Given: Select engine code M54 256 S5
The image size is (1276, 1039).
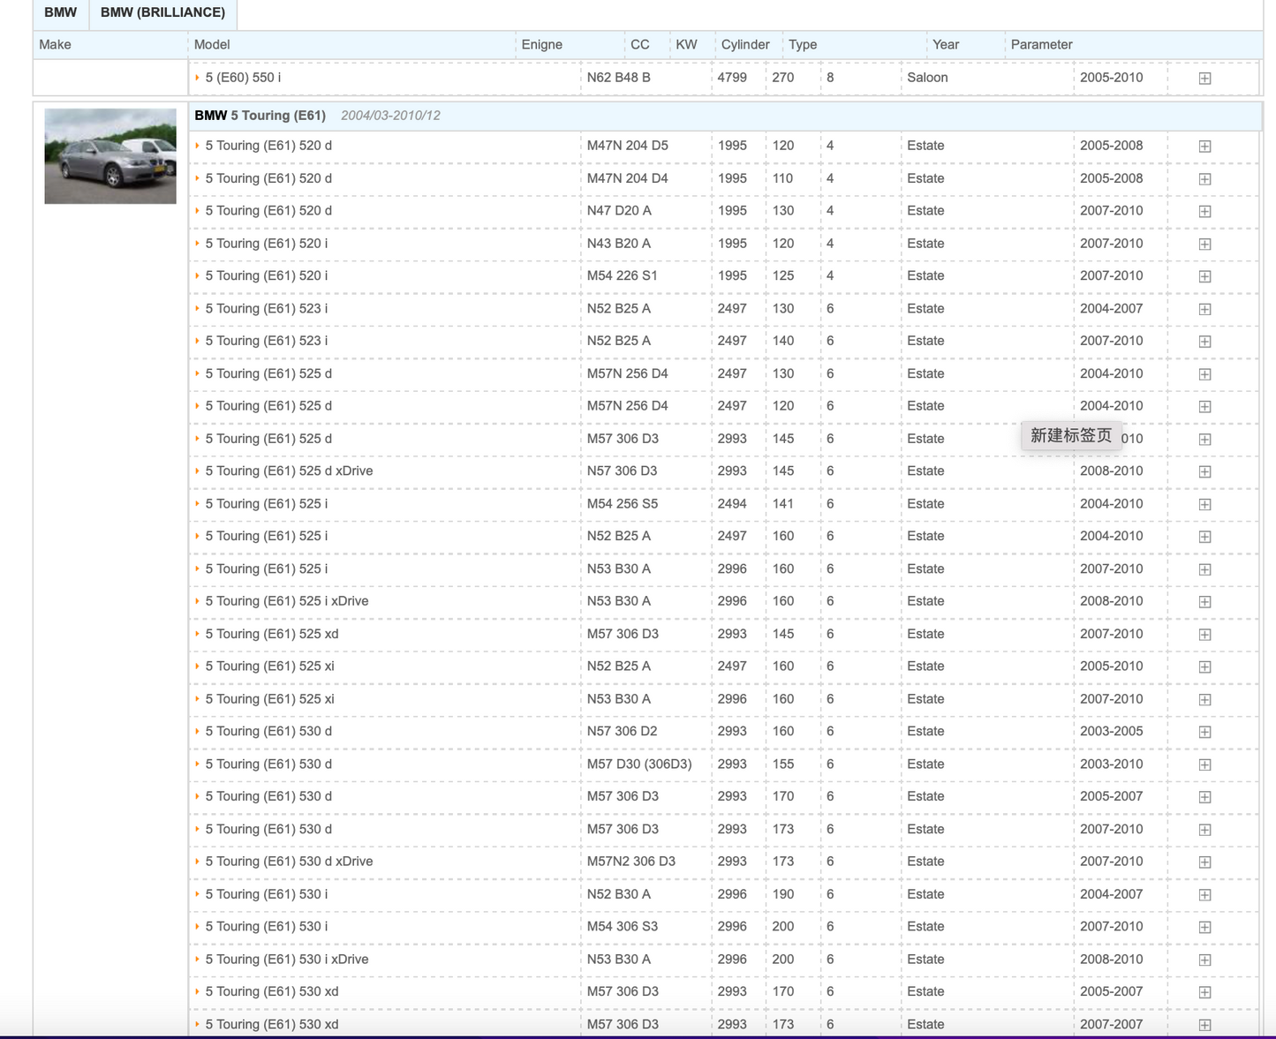Looking at the screenshot, I should point(623,504).
